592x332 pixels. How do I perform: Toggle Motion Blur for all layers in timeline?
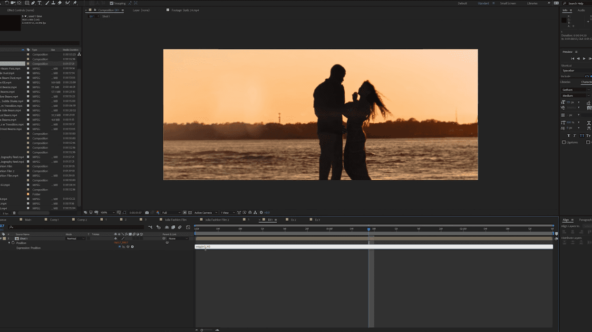coord(180,227)
